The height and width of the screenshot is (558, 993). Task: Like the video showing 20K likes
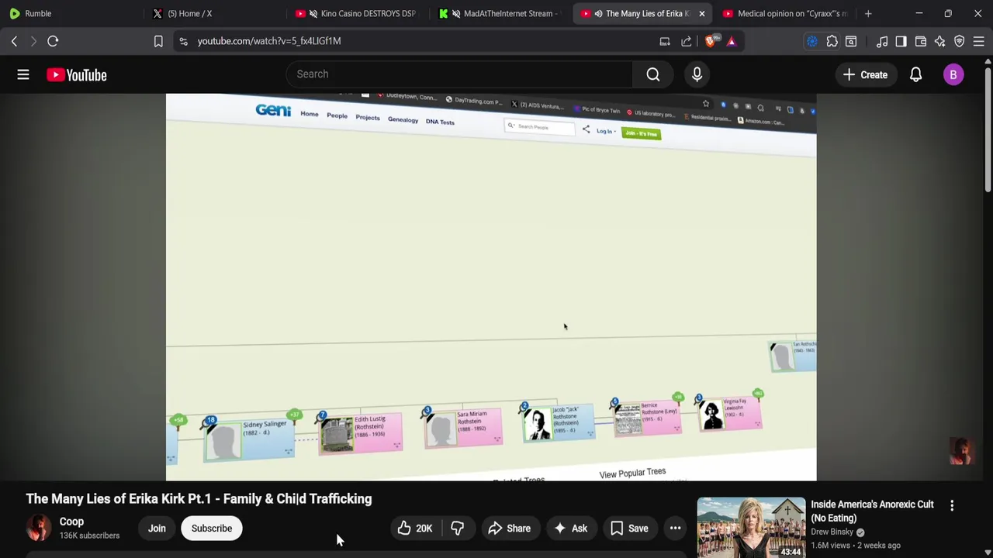pyautogui.click(x=415, y=529)
